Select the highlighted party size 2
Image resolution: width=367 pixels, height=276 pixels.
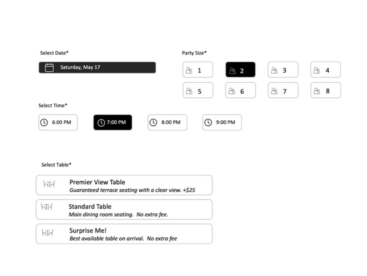point(240,69)
